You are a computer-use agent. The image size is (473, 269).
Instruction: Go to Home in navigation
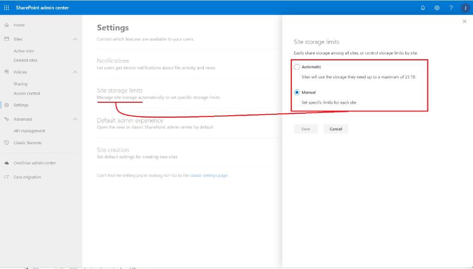coord(19,25)
